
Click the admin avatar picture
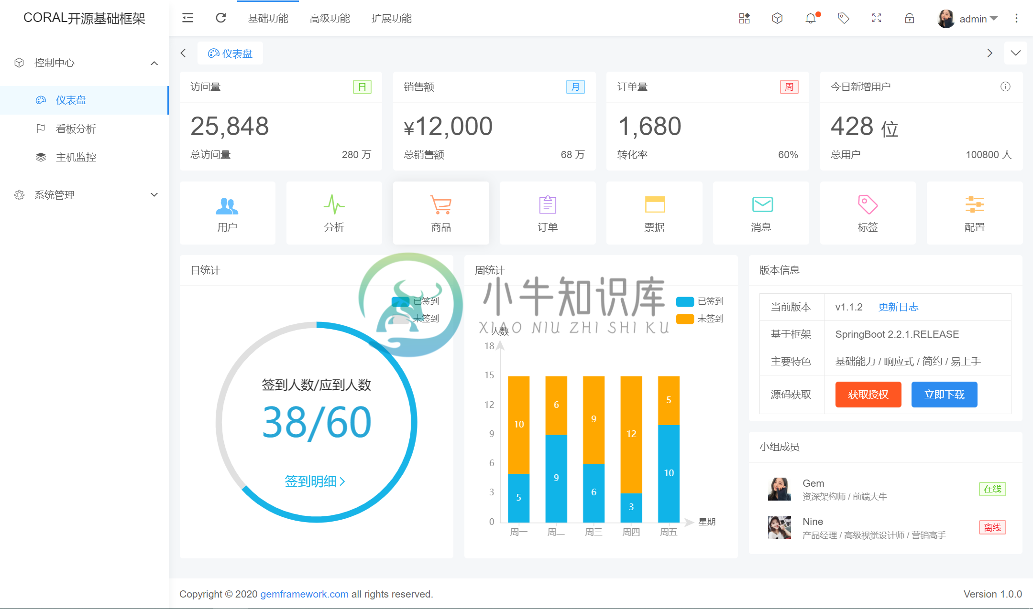click(946, 19)
